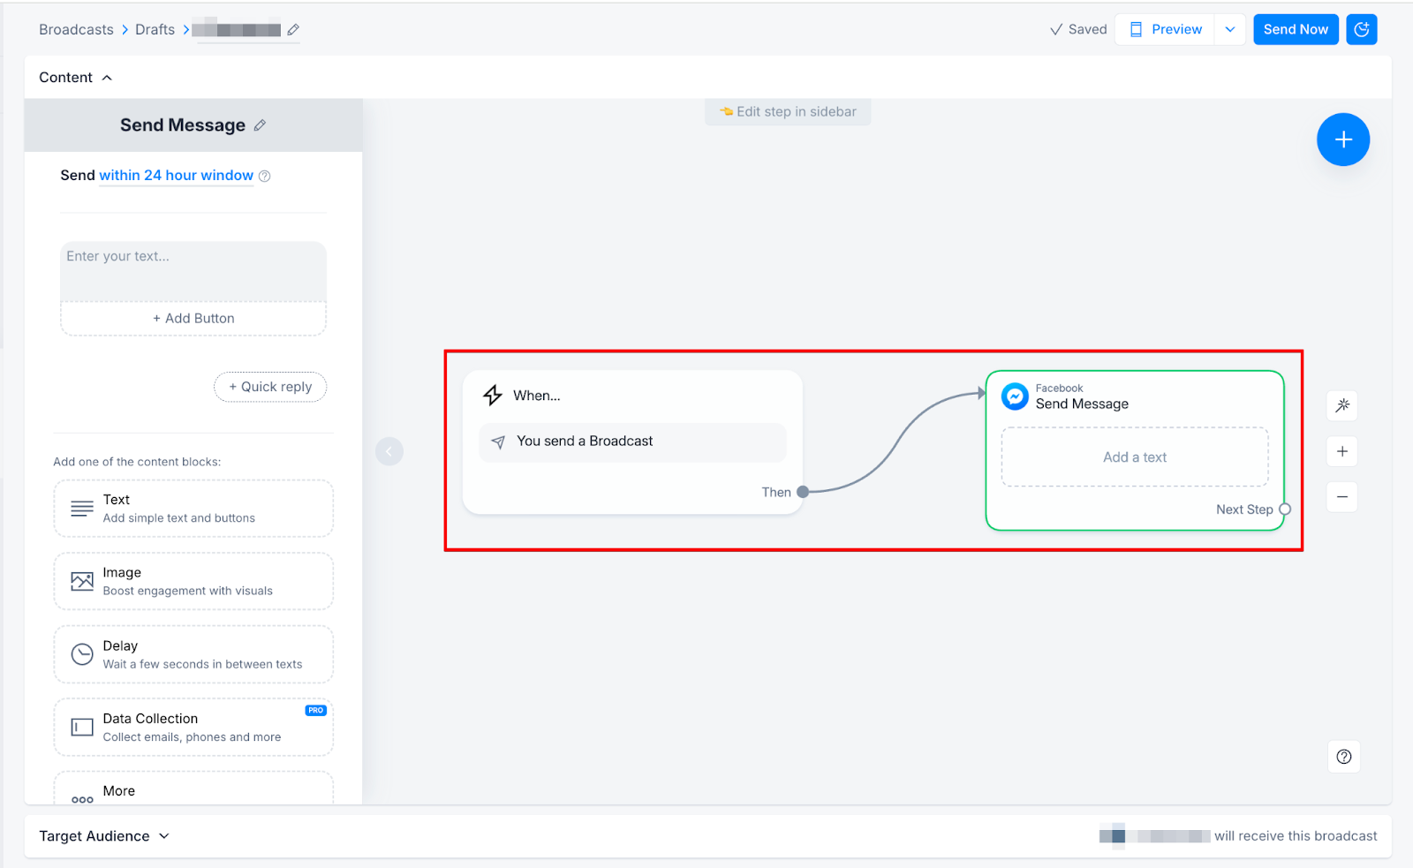The image size is (1413, 868).
Task: Zoom out on the flow canvas
Action: click(1342, 497)
